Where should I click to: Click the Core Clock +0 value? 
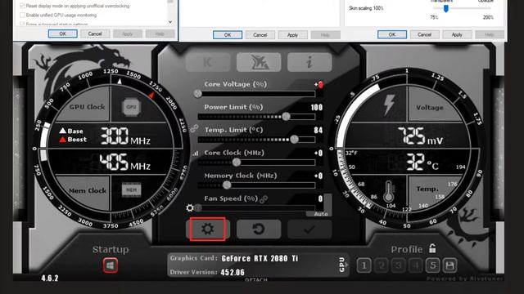[x=318, y=153]
